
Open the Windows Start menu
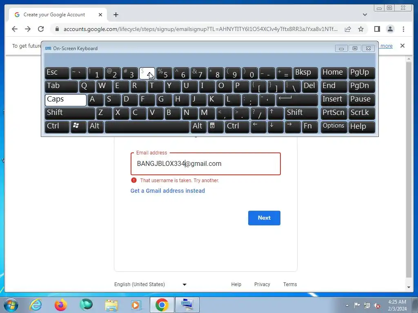(x=11, y=305)
